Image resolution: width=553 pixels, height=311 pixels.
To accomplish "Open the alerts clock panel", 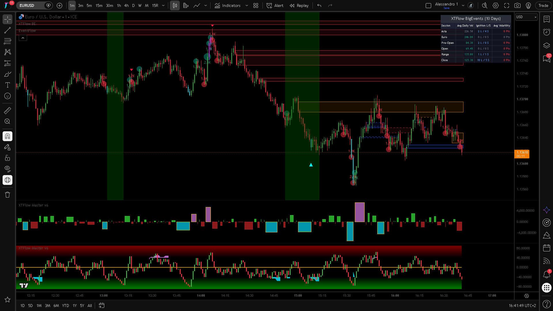I will 546,32.
